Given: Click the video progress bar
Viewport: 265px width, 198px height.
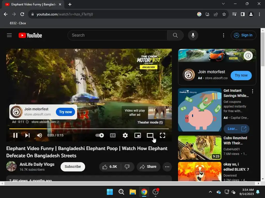Looking at the screenshot, I should click(89, 129).
